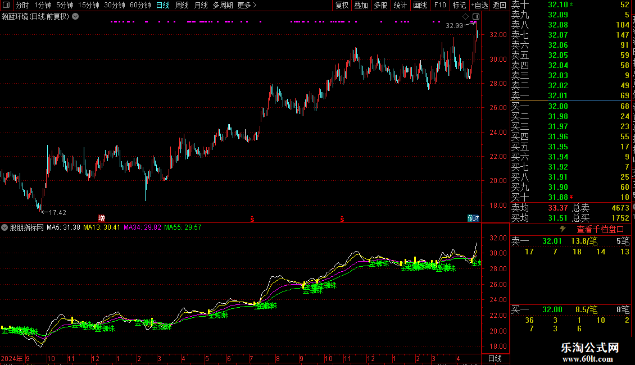The image size is (635, 365).
Task: Click the MA13: 30.41 indicator label
Action: (x=102, y=227)
